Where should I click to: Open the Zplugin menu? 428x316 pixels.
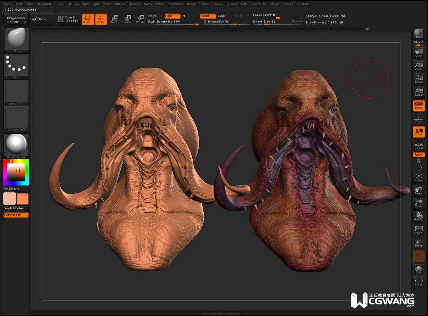point(274,4)
